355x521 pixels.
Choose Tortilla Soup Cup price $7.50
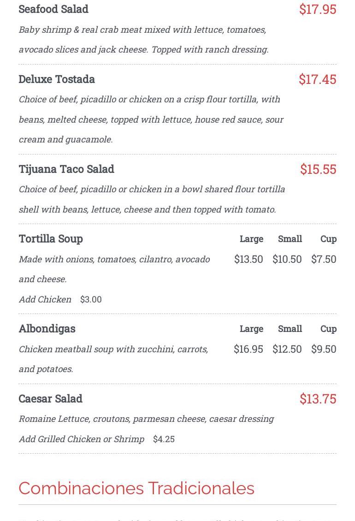click(324, 259)
